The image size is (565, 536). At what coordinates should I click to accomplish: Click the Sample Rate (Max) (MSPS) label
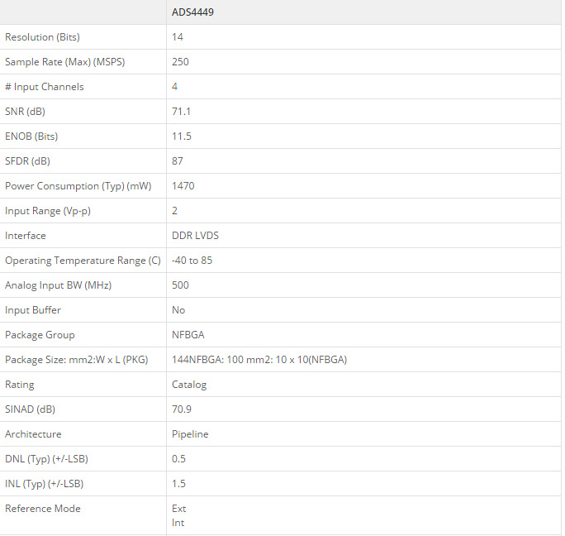pos(65,62)
